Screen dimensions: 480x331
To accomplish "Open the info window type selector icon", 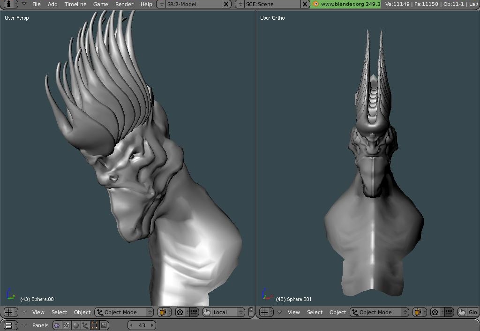I will (x=10, y=4).
